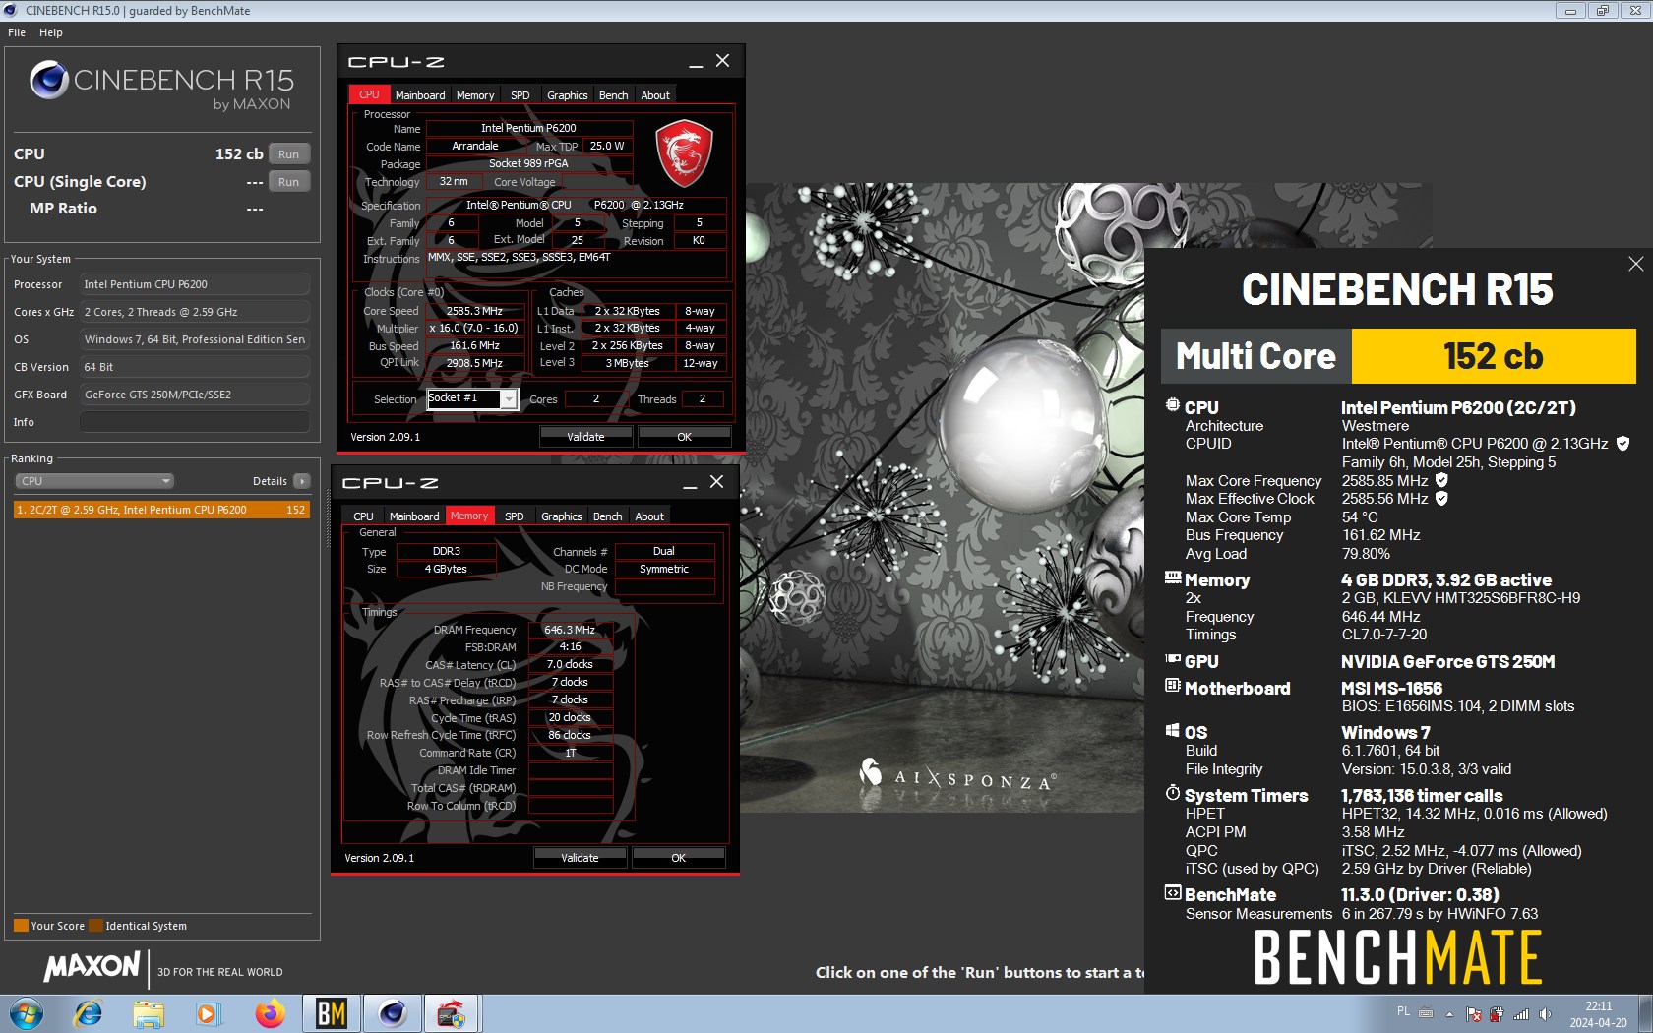Open the Bench tab in upper CPU-Z
This screenshot has width=1653, height=1033.
614,95
